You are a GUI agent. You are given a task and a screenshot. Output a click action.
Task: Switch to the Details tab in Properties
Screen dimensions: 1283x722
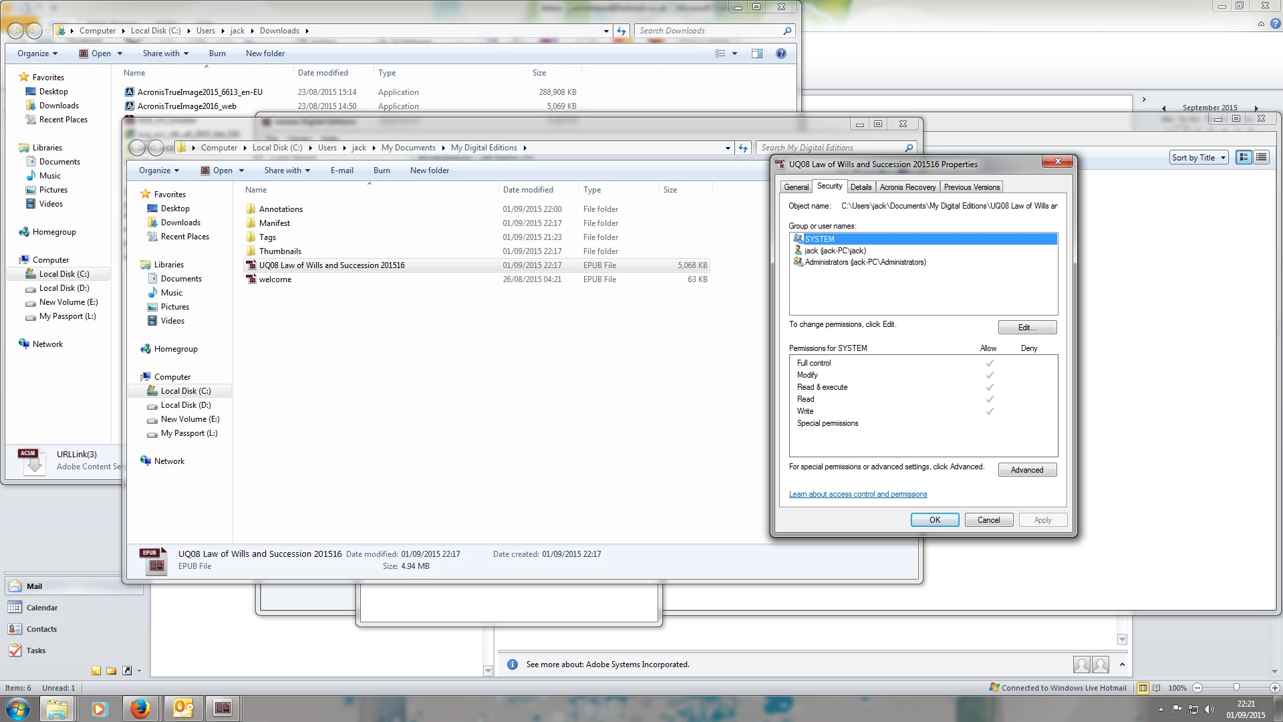[861, 187]
